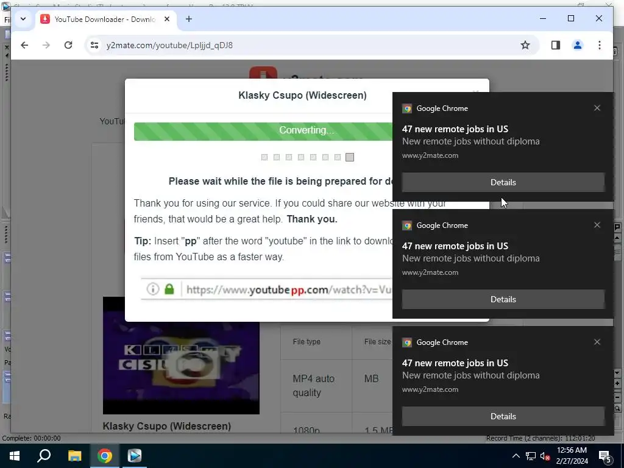Open the network status tray icon
This screenshot has height=468, width=624.
click(531, 456)
